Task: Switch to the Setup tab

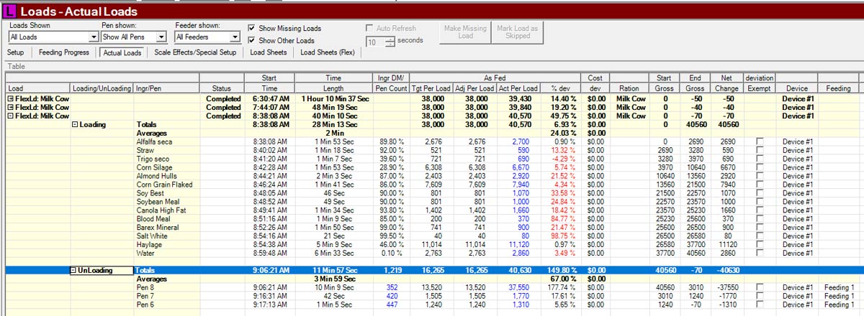Action: (x=15, y=52)
